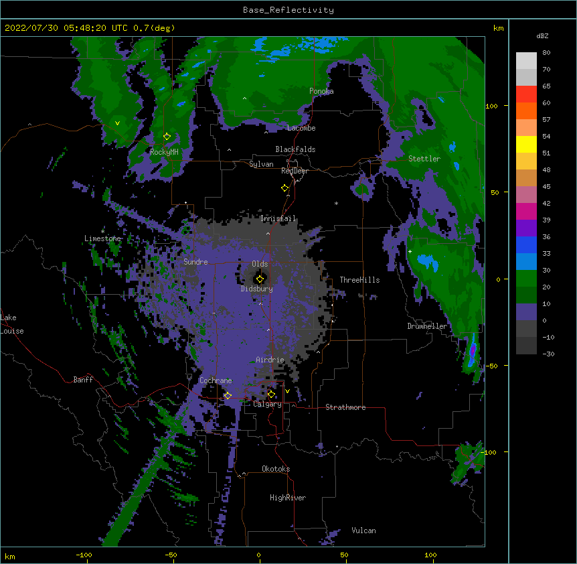Click the white plus marker north of Drumheller
The width and height of the screenshot is (577, 564).
coord(410,251)
